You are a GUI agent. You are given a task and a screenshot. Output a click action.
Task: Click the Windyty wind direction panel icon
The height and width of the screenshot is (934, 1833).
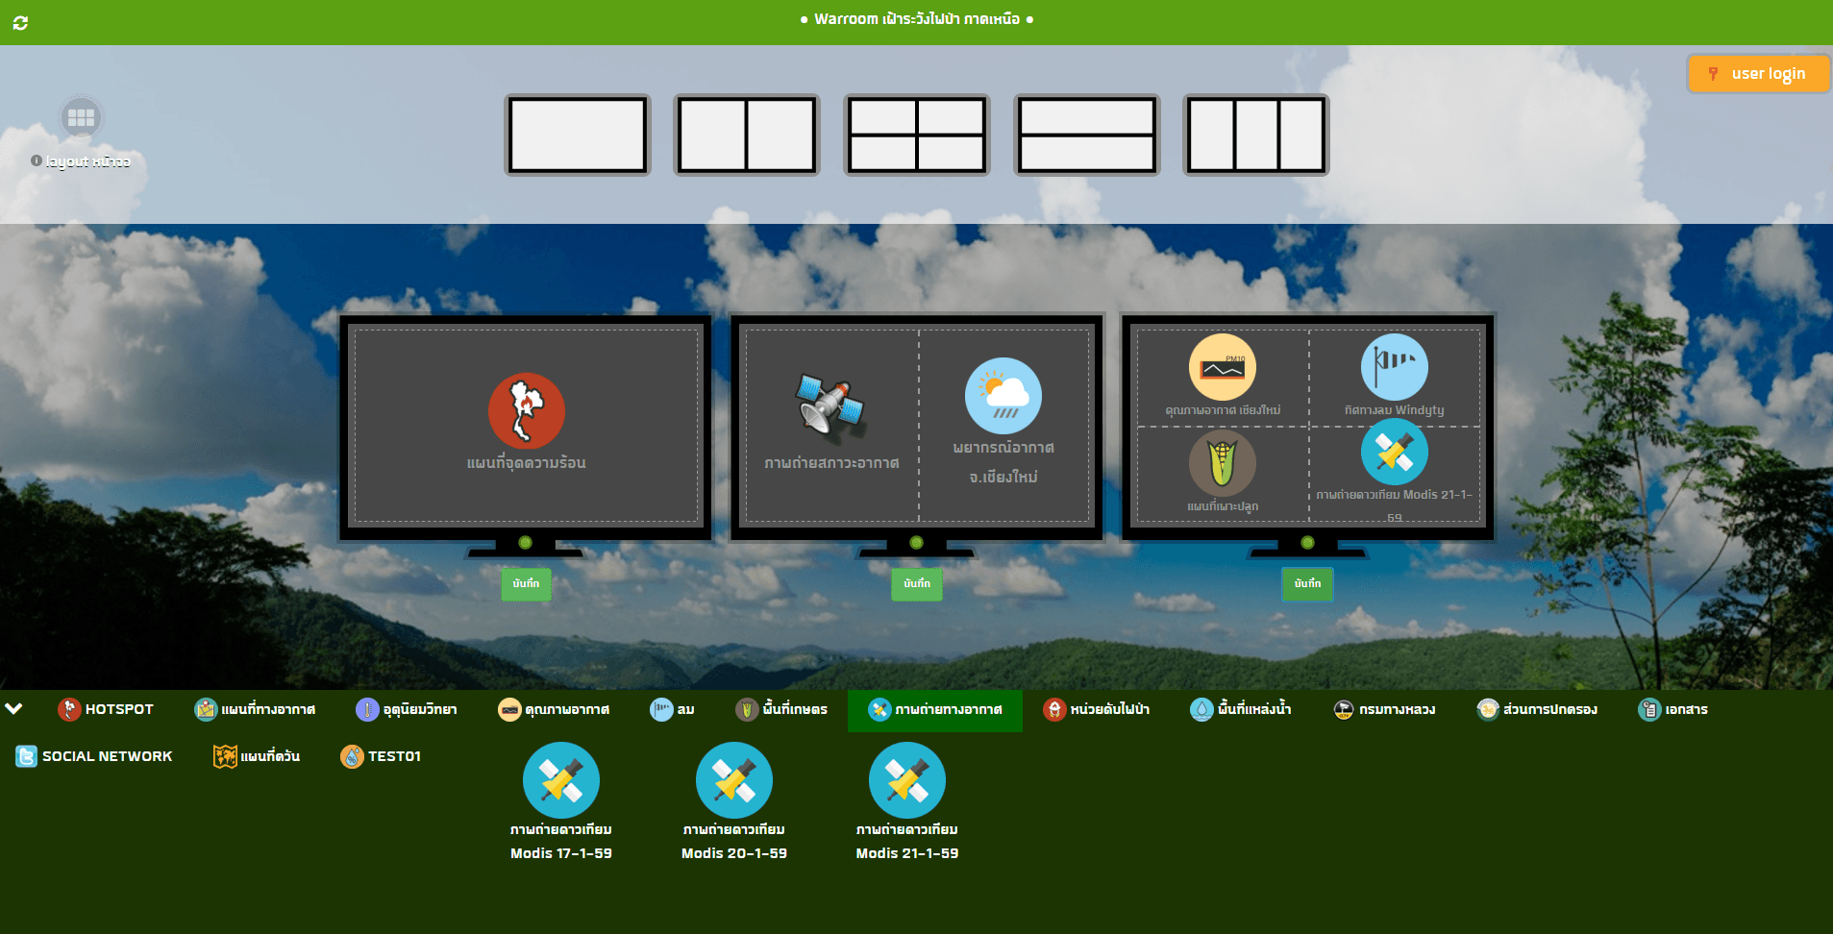pyautogui.click(x=1395, y=367)
